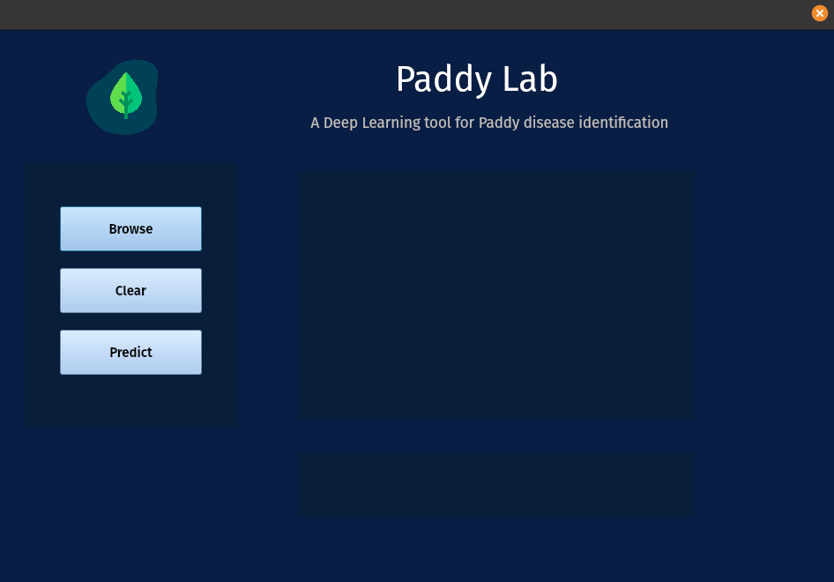
Task: Click empty sidebar area above Browse button
Action: [130, 185]
